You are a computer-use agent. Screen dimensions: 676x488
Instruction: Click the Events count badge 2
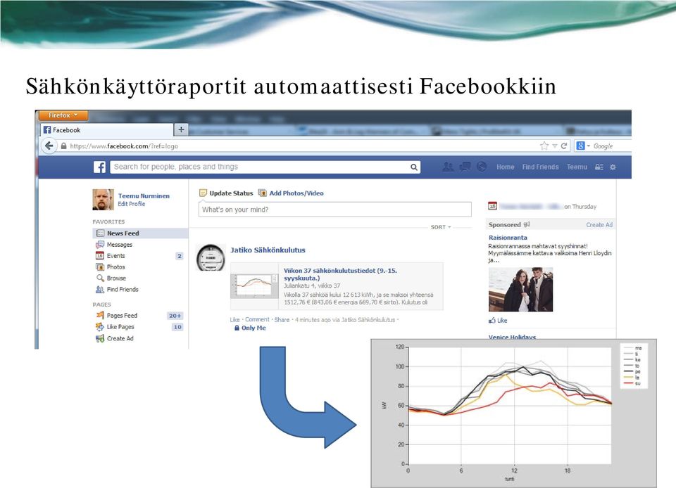180,256
